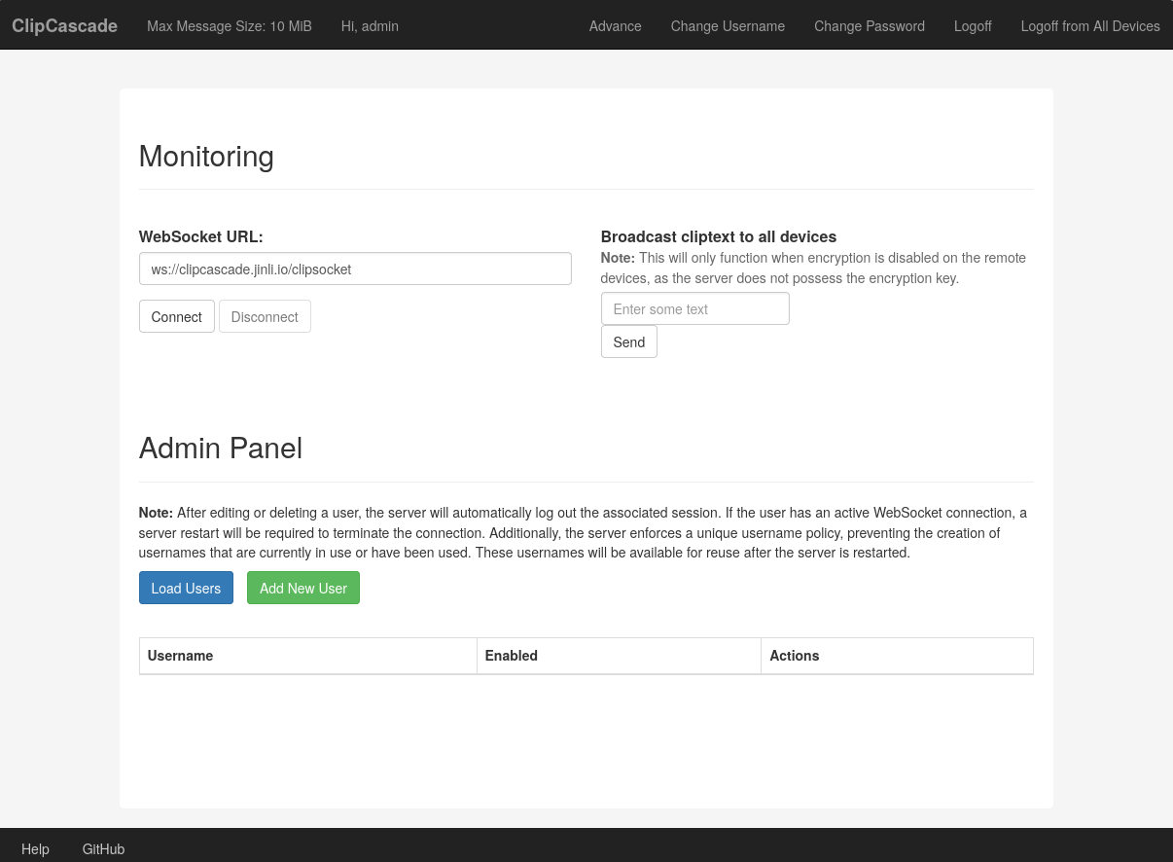This screenshot has width=1173, height=862.
Task: Select Logoff from All Devices
Action: tap(1090, 26)
